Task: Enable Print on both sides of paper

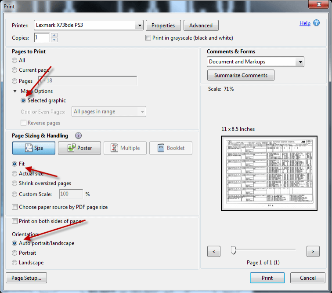Action: pyautogui.click(x=14, y=221)
